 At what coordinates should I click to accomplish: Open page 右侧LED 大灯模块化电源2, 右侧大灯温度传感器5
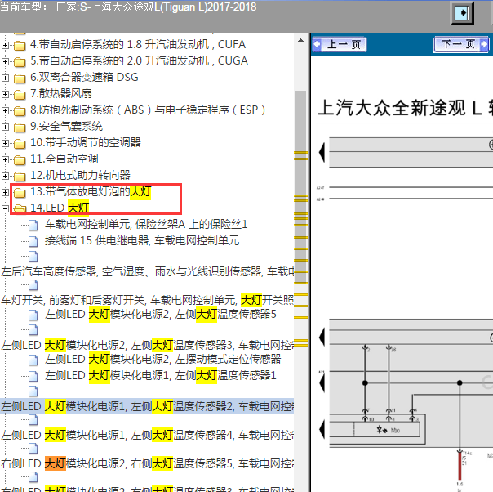(147, 463)
